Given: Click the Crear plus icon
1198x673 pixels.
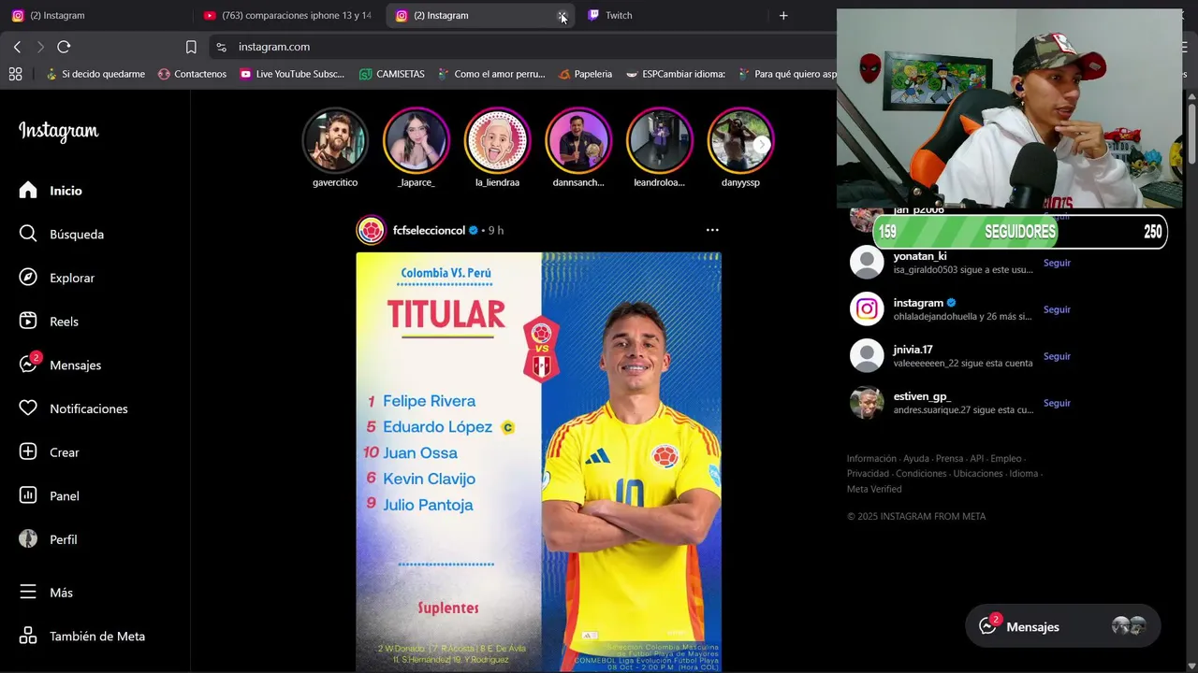Looking at the screenshot, I should (28, 451).
